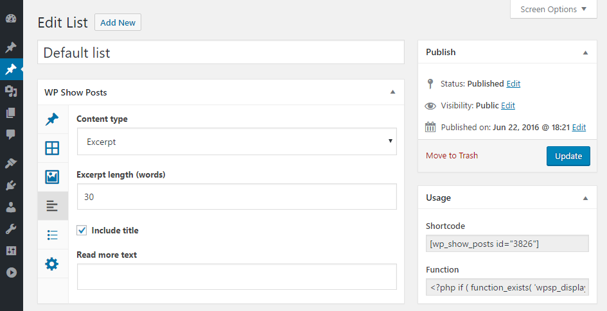The height and width of the screenshot is (311, 607).
Task: Open Users icon in admin sidebar
Action: pos(10,207)
